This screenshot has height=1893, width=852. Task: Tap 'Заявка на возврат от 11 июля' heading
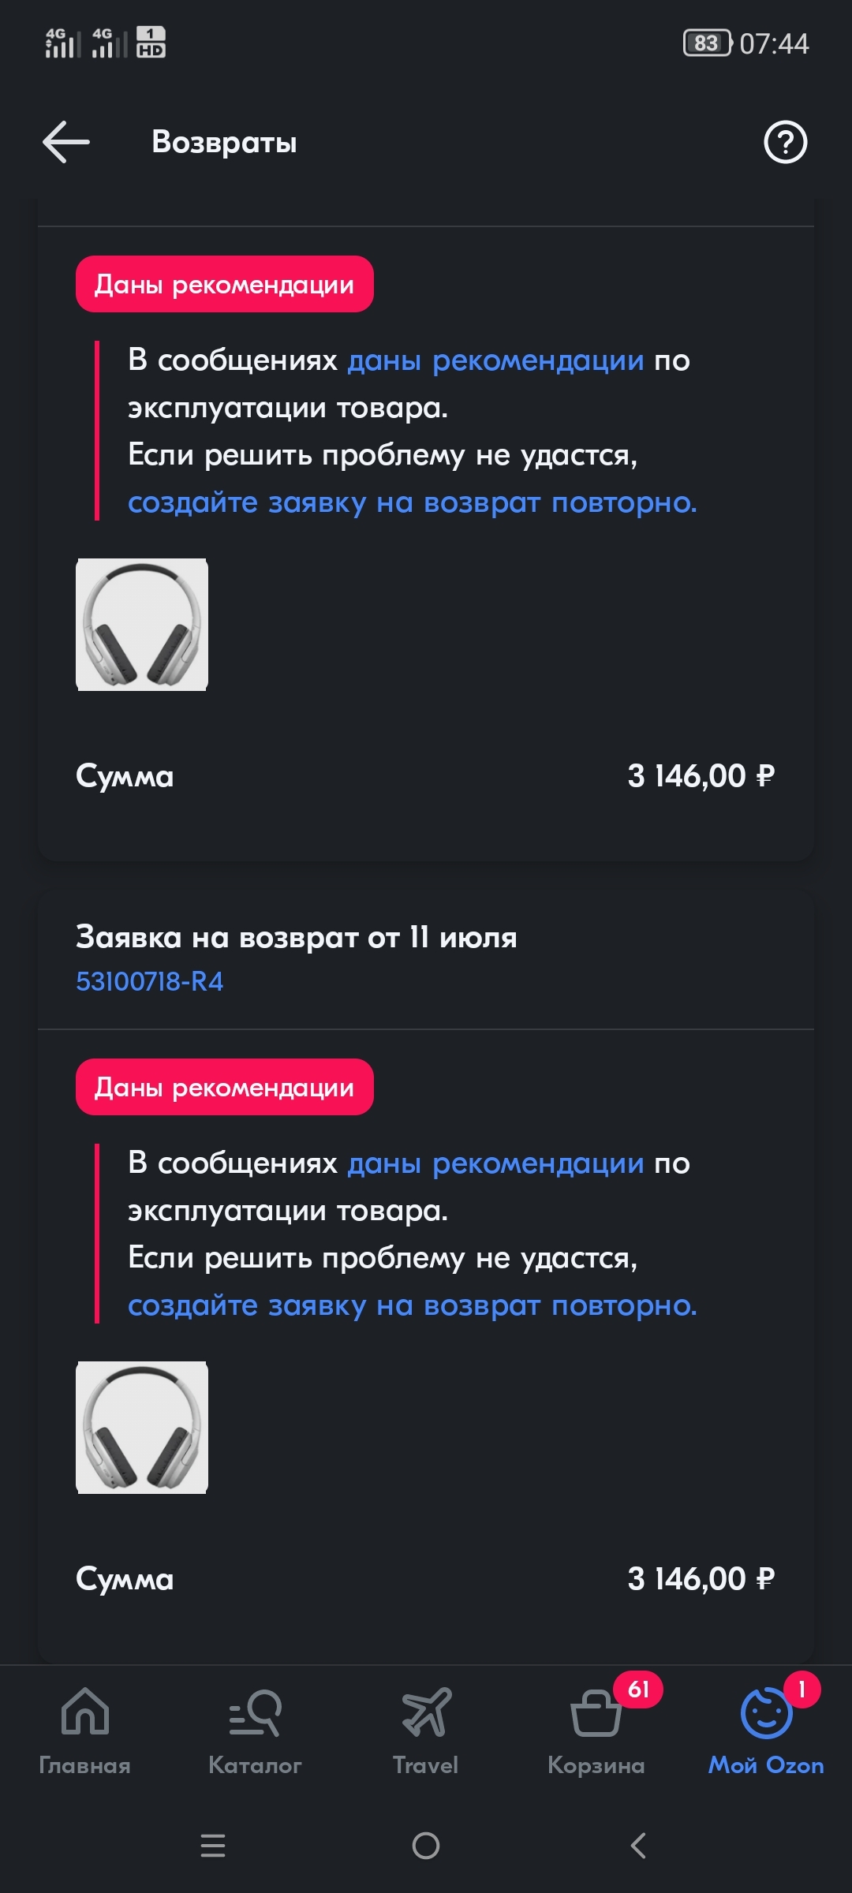(x=297, y=937)
